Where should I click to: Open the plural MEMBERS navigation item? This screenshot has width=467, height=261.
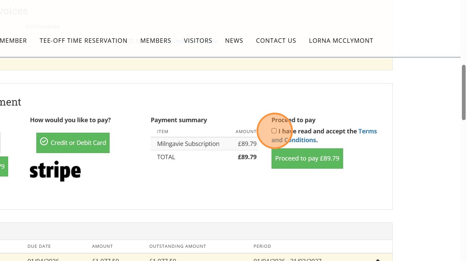(156, 41)
